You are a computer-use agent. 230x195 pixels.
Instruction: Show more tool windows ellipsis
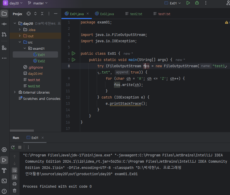coord(4,58)
